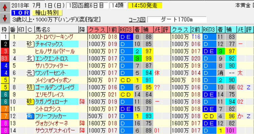Click the white frame 1 cell
The width and height of the screenshot is (254, 134).
4,37
